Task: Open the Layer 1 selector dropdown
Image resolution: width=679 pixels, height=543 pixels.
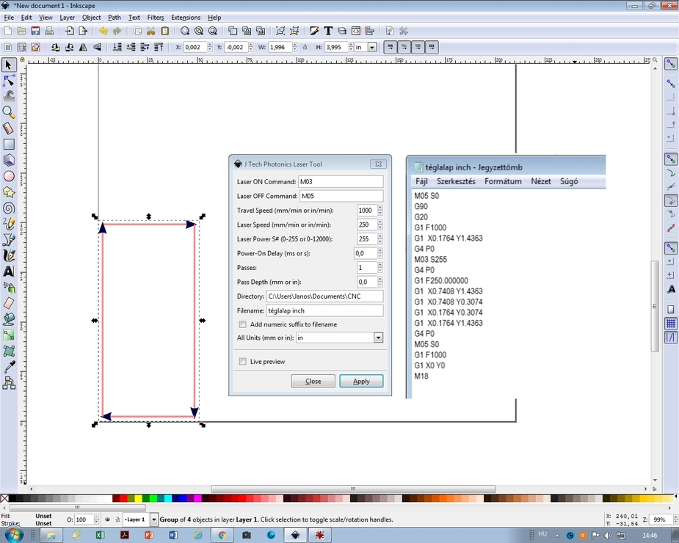Action: pos(153,520)
